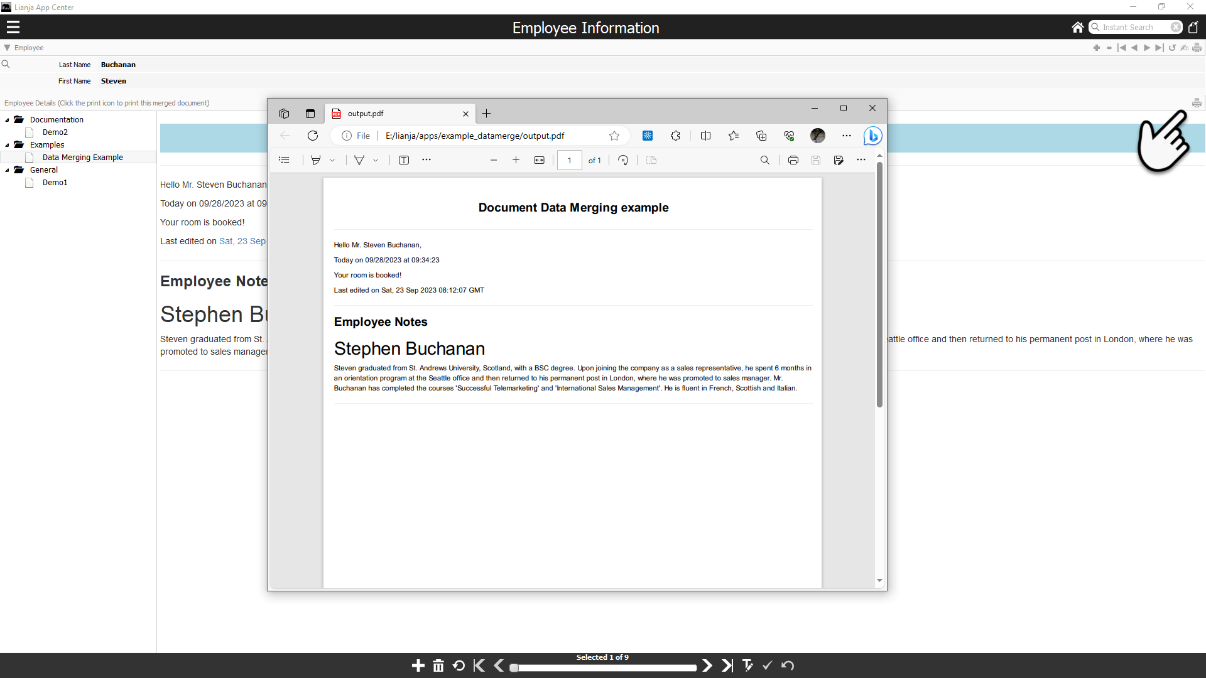Click the record navigation slider at the bottom
Image resolution: width=1206 pixels, height=678 pixels.
click(x=603, y=667)
